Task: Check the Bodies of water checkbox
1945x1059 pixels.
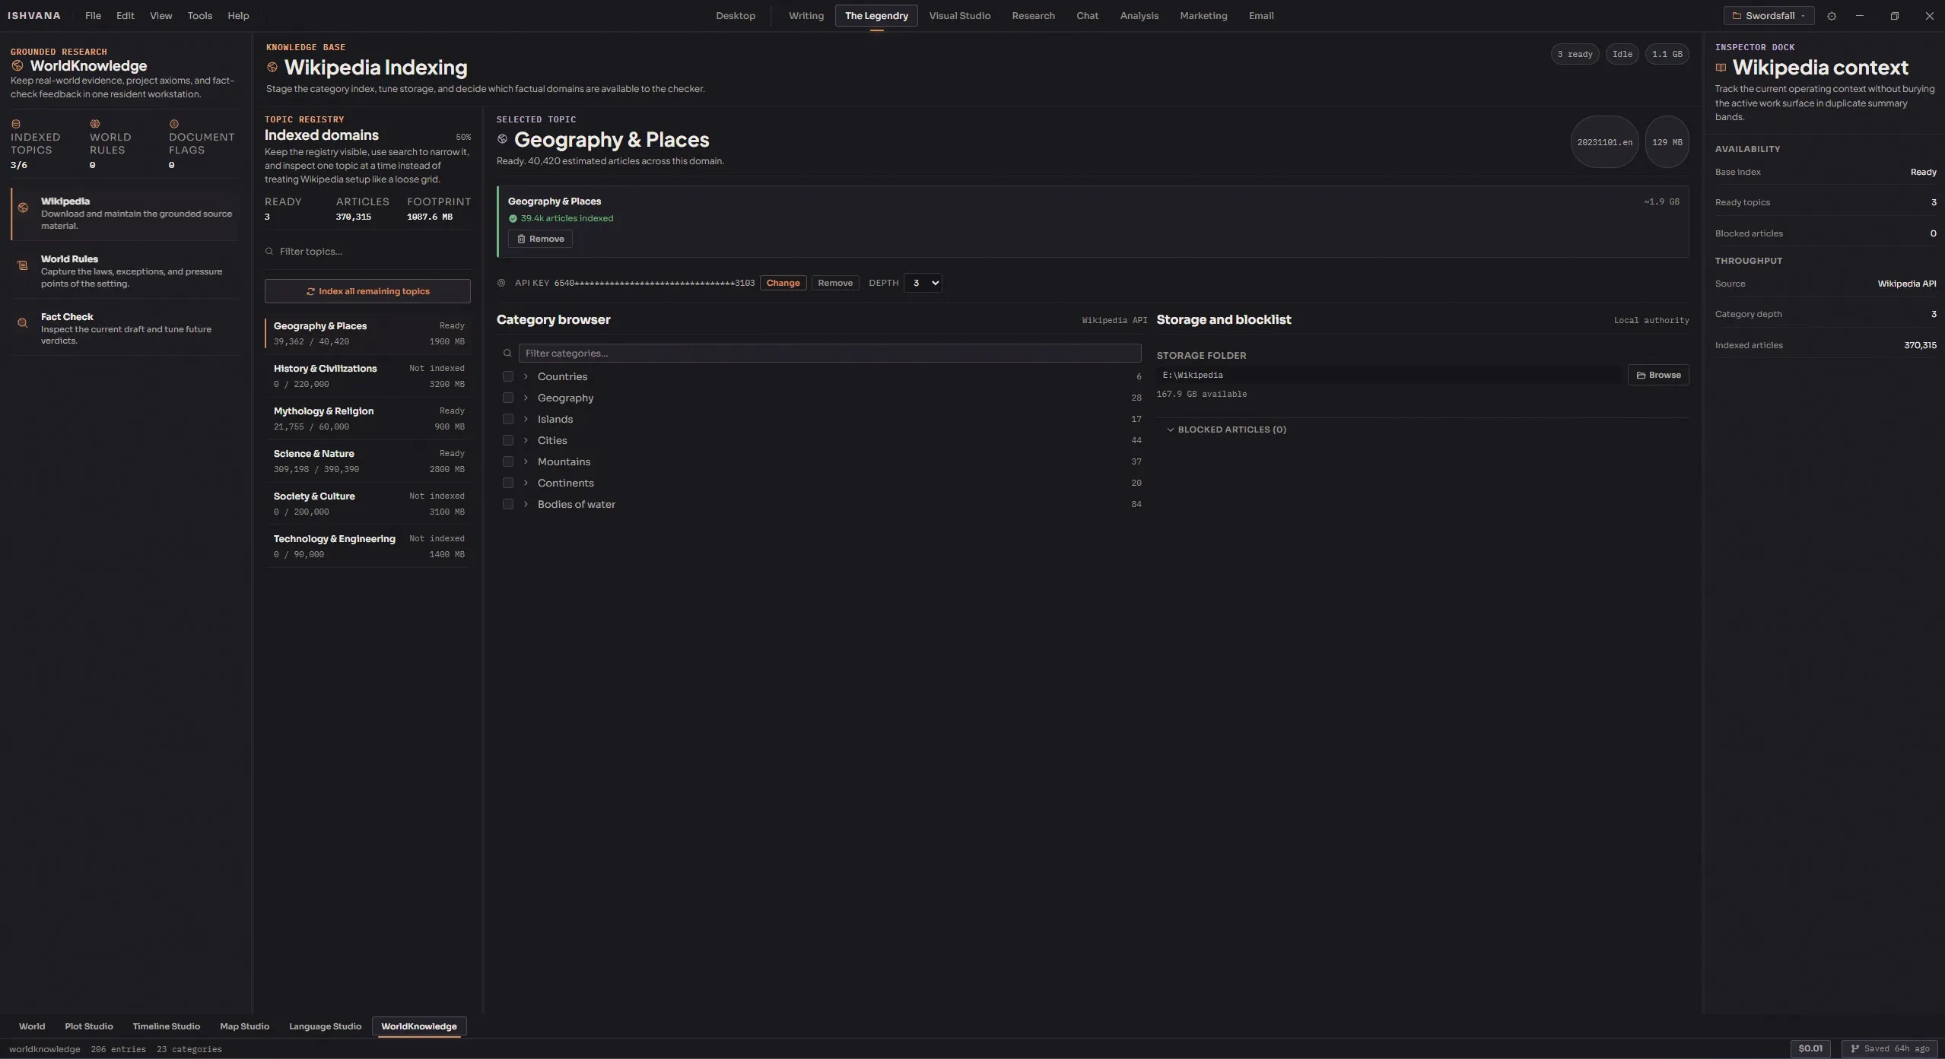Action: (508, 504)
